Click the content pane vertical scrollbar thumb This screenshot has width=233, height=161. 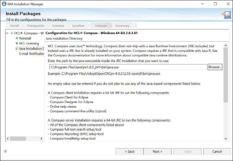tap(226, 75)
